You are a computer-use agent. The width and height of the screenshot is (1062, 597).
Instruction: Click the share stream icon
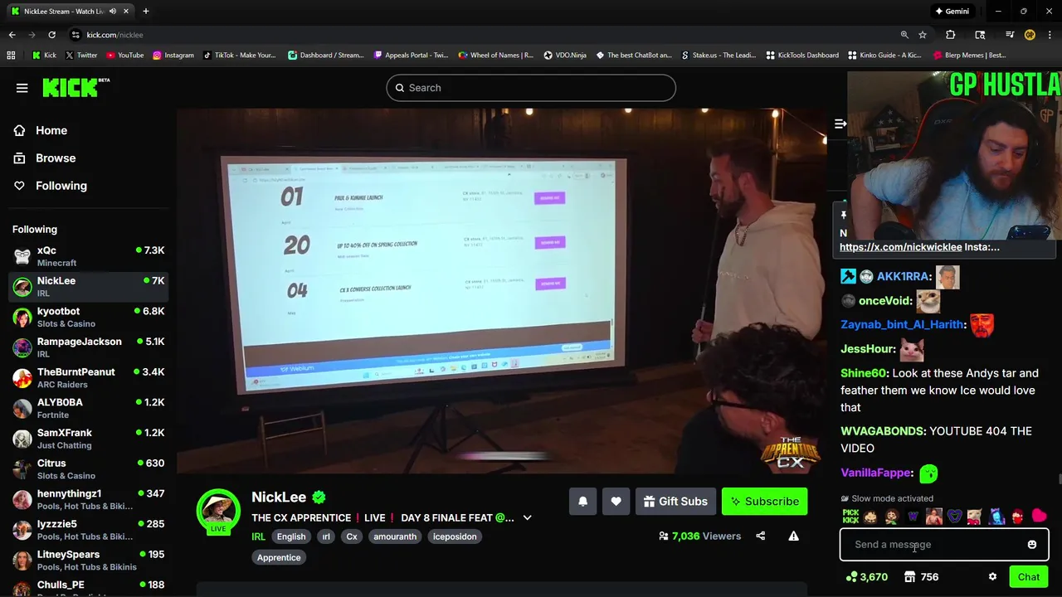[760, 536]
